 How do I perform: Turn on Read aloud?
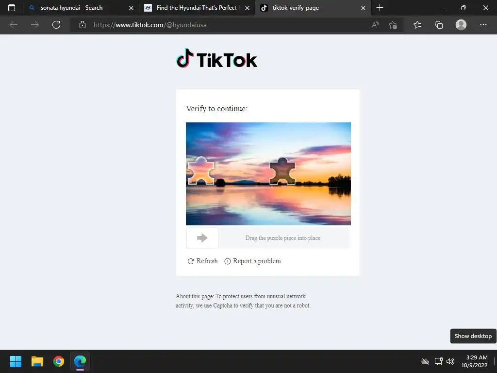click(375, 25)
